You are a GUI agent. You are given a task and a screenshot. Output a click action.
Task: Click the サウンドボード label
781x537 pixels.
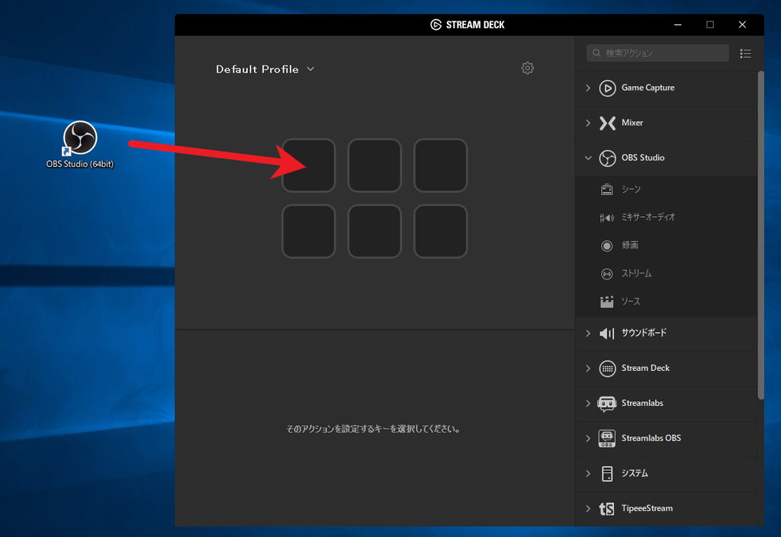point(644,333)
